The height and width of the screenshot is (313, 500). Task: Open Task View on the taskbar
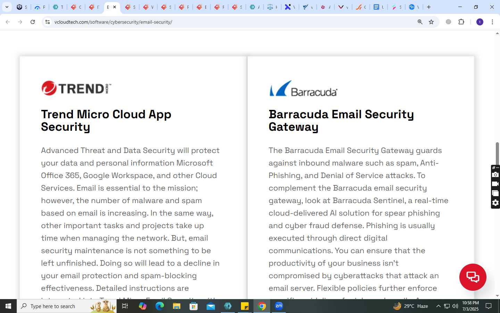point(125,306)
